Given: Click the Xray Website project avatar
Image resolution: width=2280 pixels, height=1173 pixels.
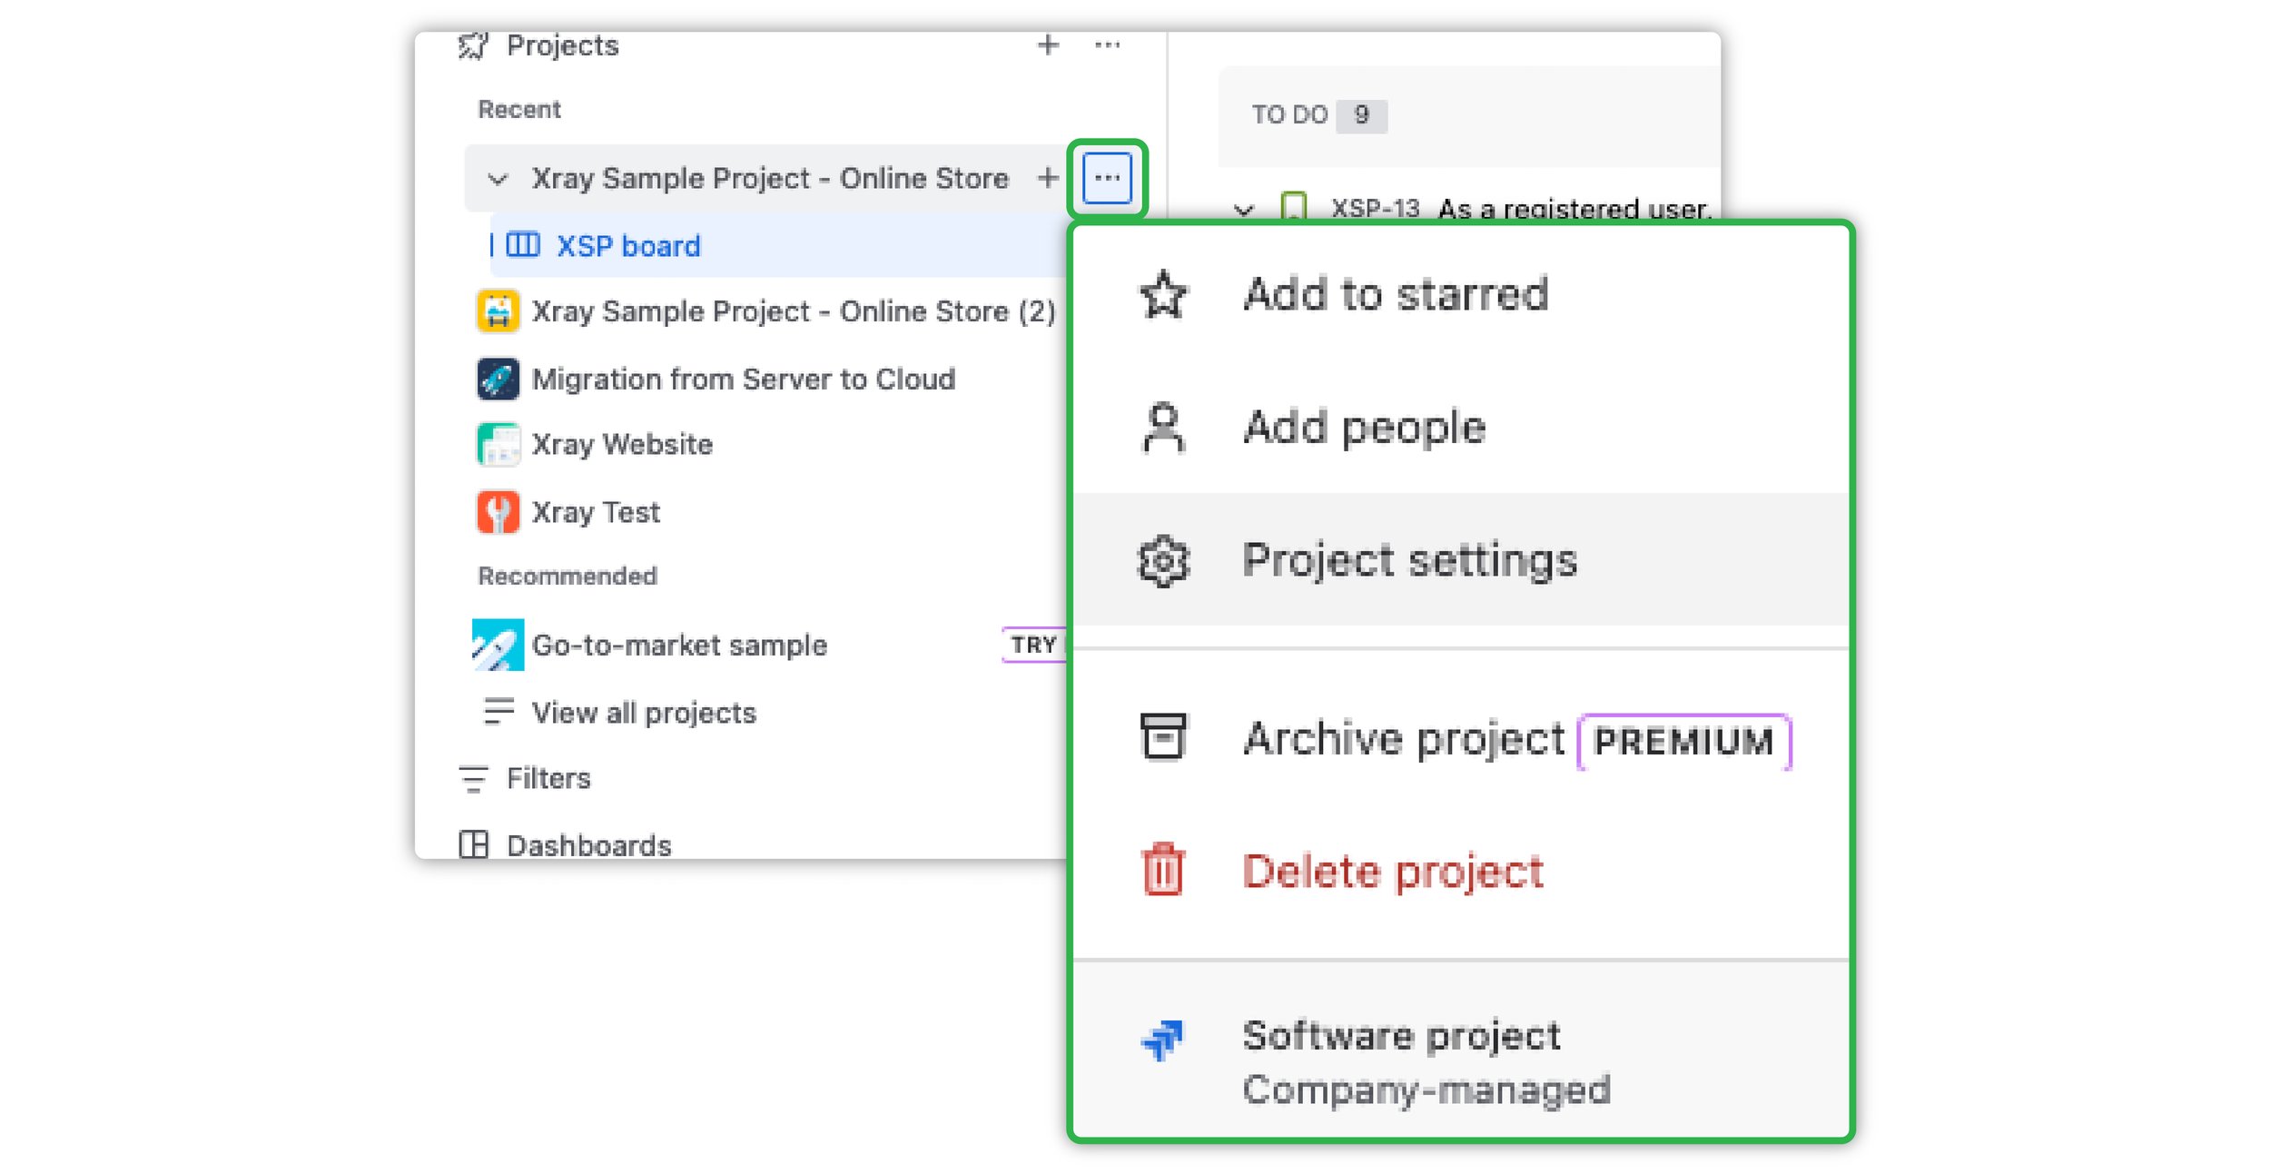Looking at the screenshot, I should 496,444.
